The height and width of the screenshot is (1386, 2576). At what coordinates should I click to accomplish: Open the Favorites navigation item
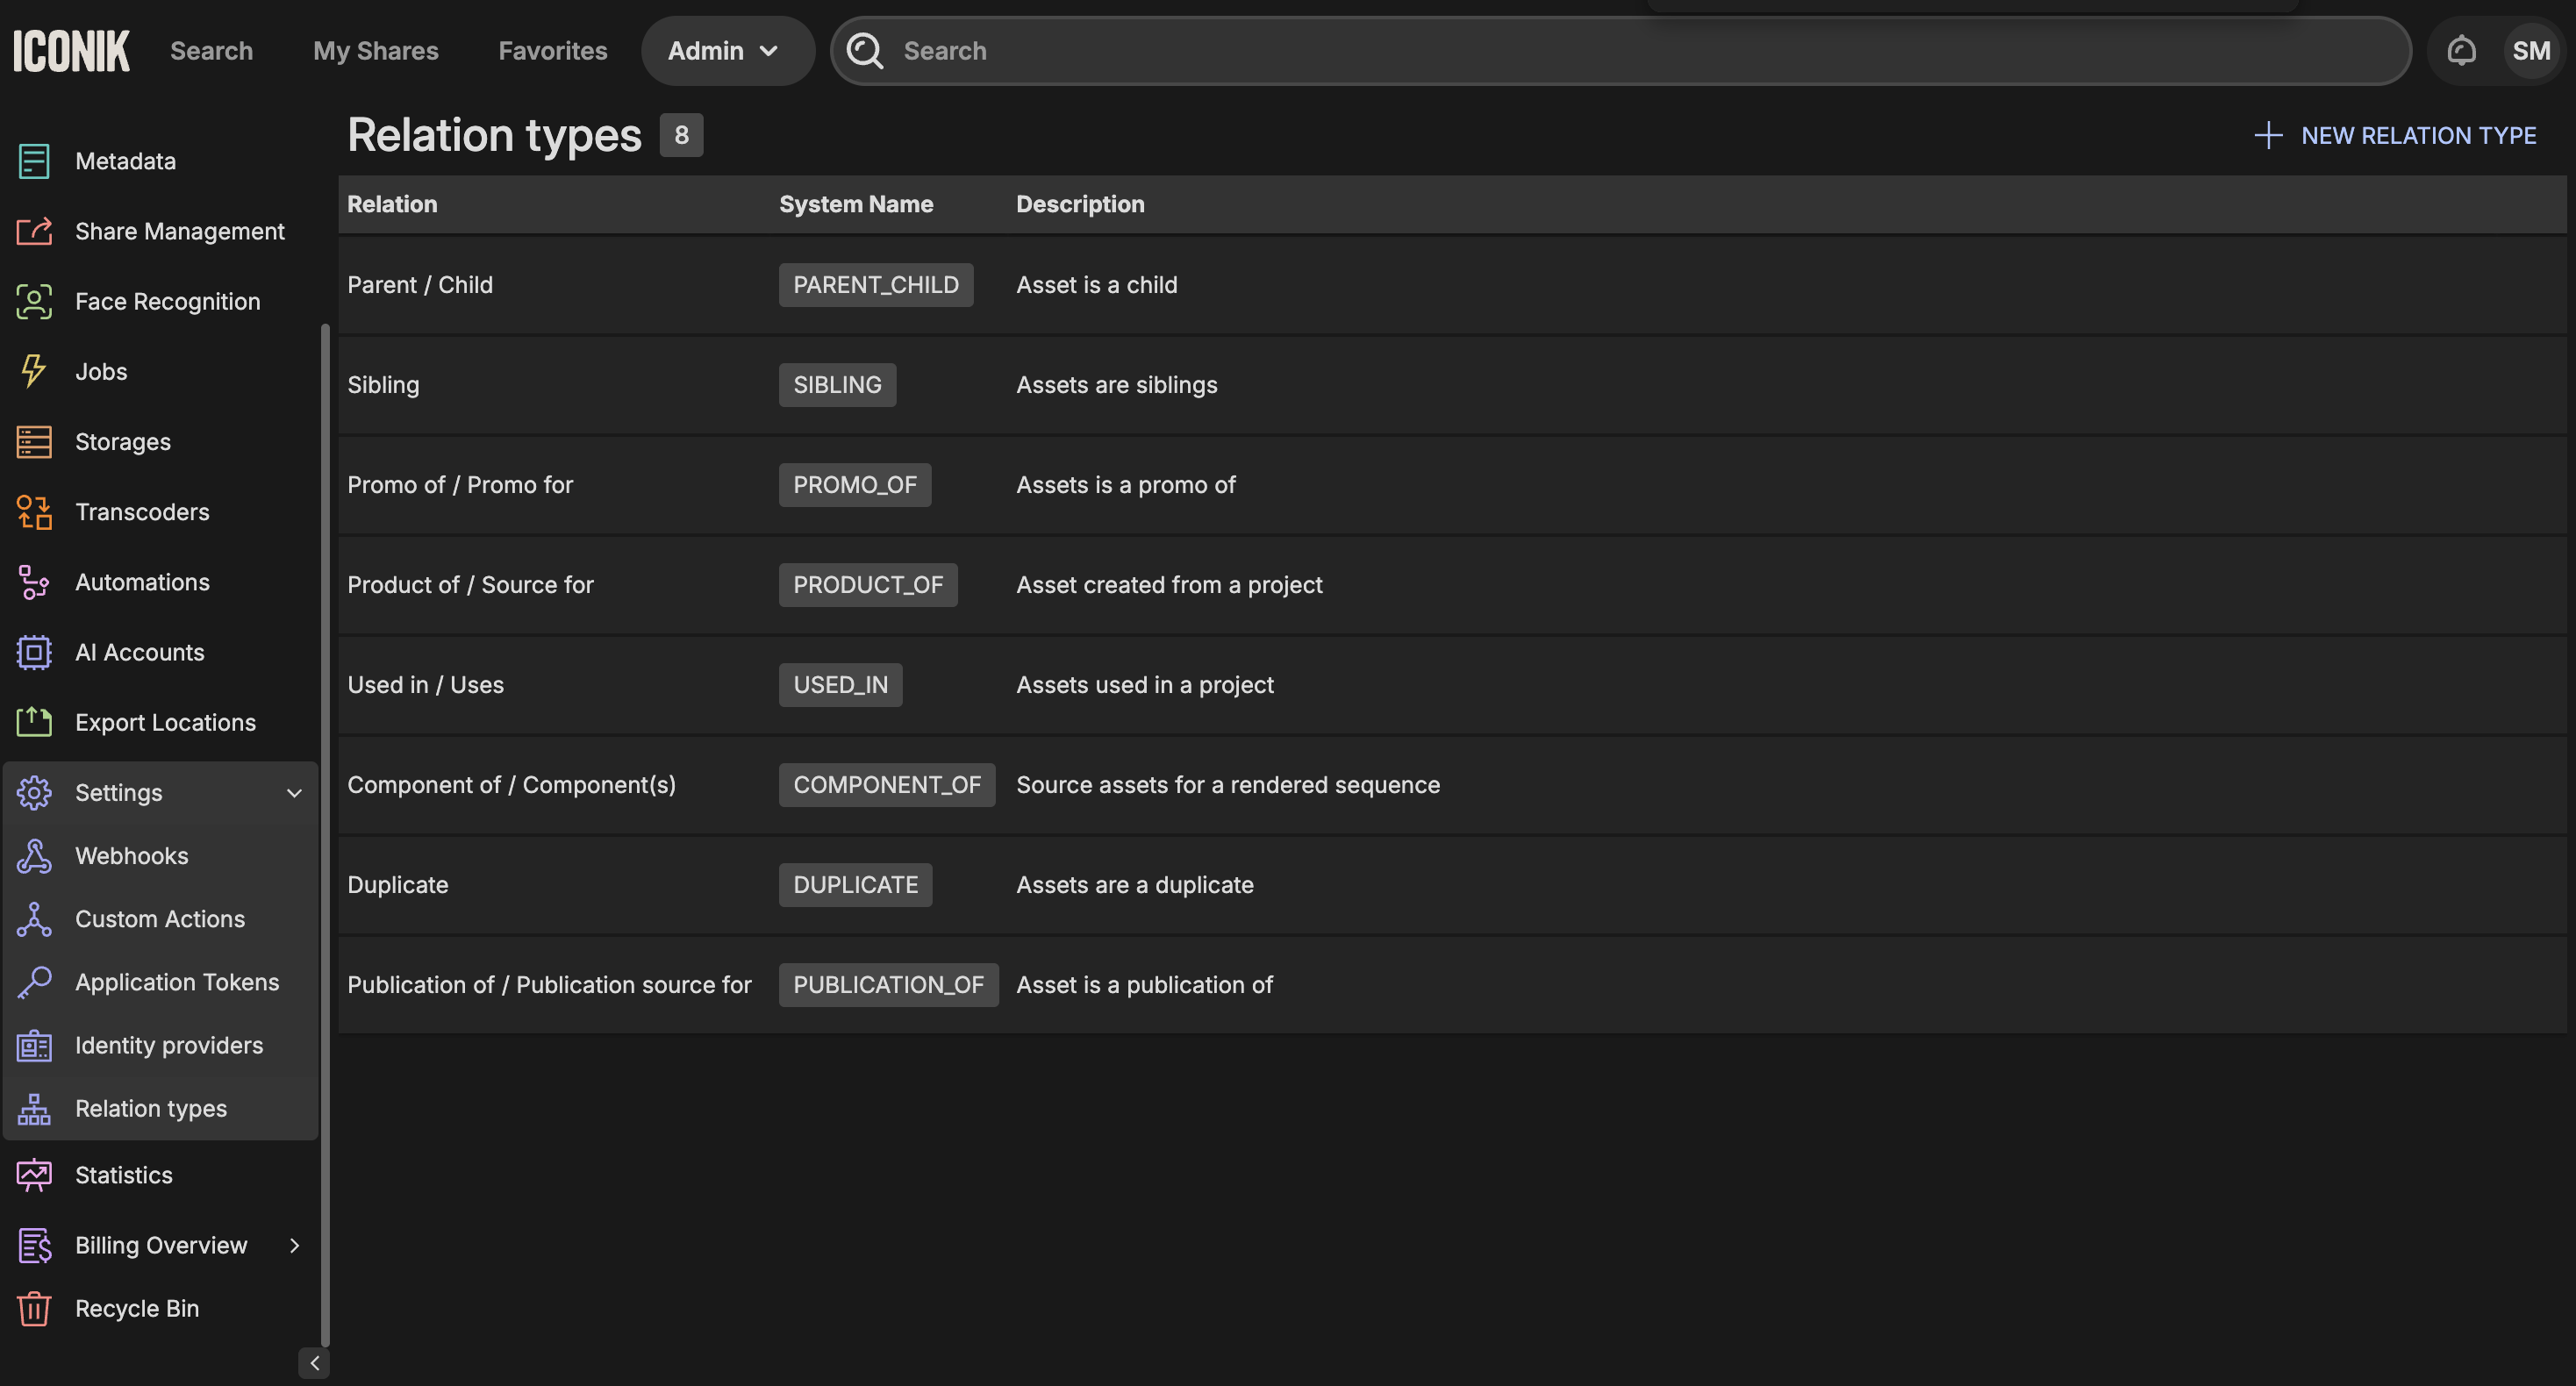point(552,50)
